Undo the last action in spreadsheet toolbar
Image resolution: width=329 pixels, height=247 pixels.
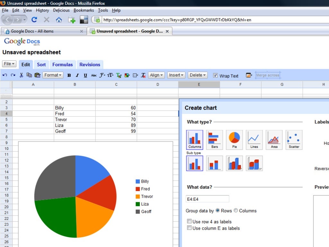5,75
